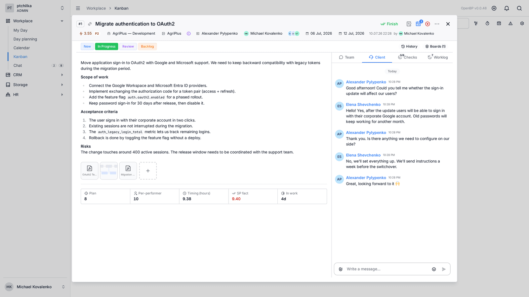Stop the timer with red record icon
This screenshot has height=297, width=529.
coord(427,24)
